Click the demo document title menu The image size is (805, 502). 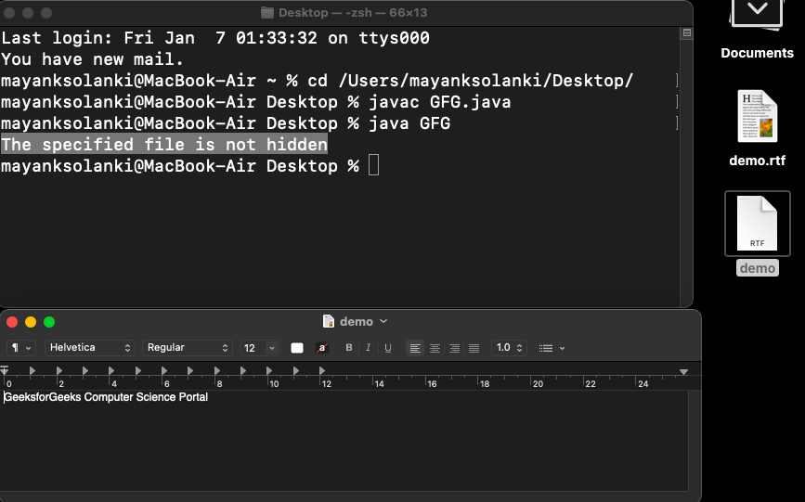tap(356, 322)
